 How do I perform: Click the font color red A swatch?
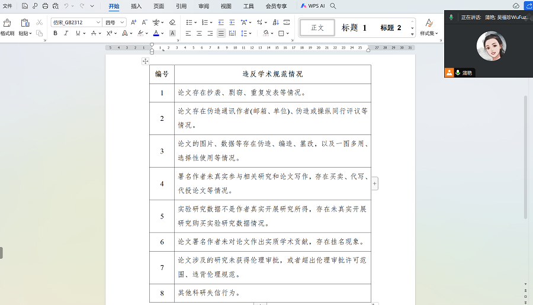[x=156, y=34]
